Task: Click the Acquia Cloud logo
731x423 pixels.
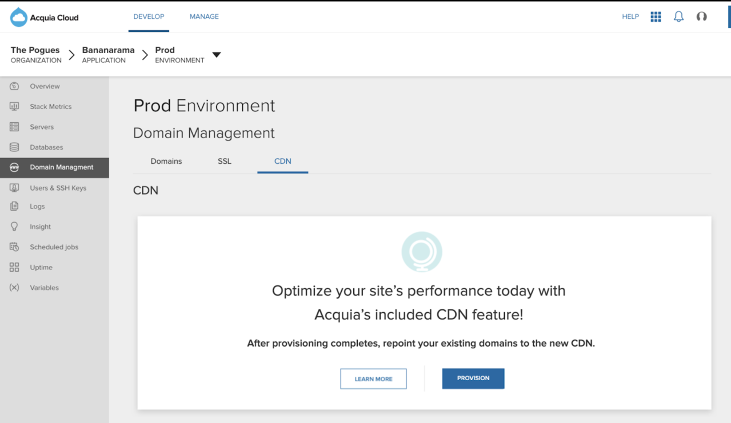Action: coord(45,17)
